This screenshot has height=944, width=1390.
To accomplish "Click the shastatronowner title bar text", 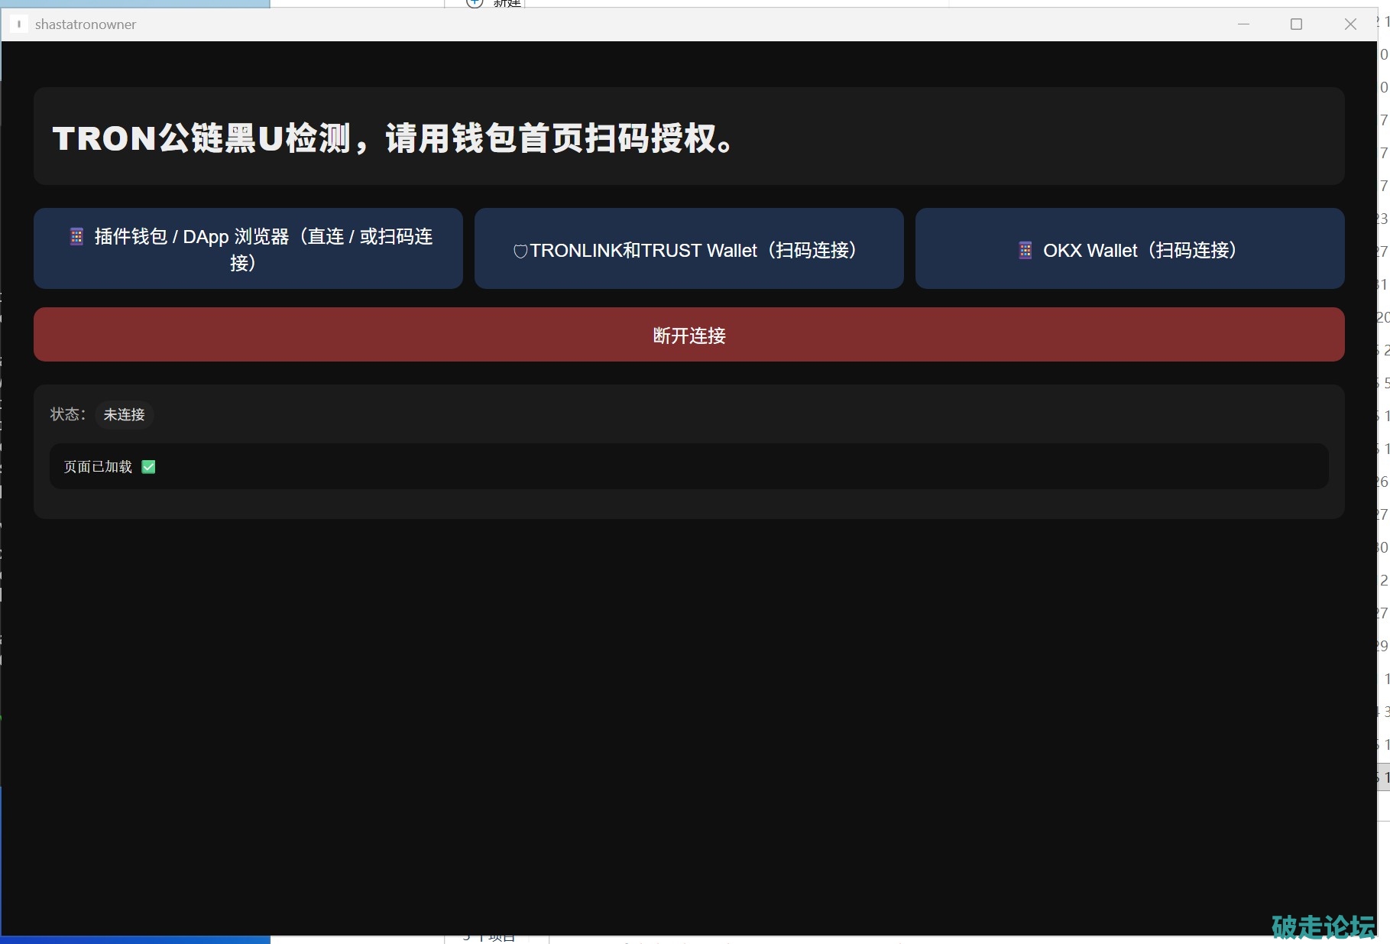I will coord(86,24).
